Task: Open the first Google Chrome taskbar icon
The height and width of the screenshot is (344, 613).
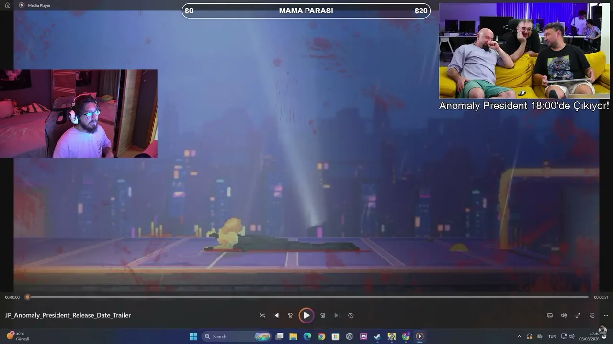Action: [321, 336]
